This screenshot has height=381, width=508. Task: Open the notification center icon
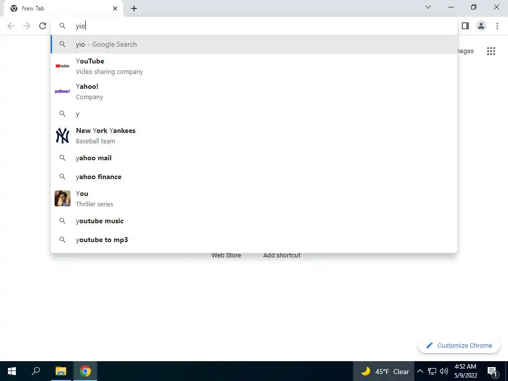(x=492, y=372)
